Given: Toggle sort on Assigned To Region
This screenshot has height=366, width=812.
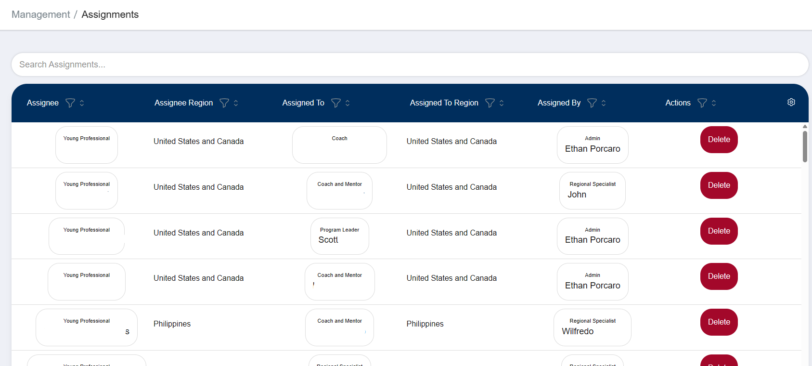Looking at the screenshot, I should click(502, 103).
